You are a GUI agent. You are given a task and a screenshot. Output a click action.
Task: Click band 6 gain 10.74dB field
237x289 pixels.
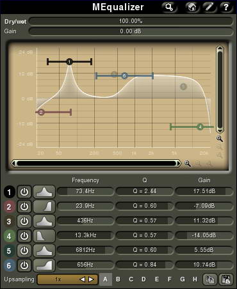click(204, 265)
